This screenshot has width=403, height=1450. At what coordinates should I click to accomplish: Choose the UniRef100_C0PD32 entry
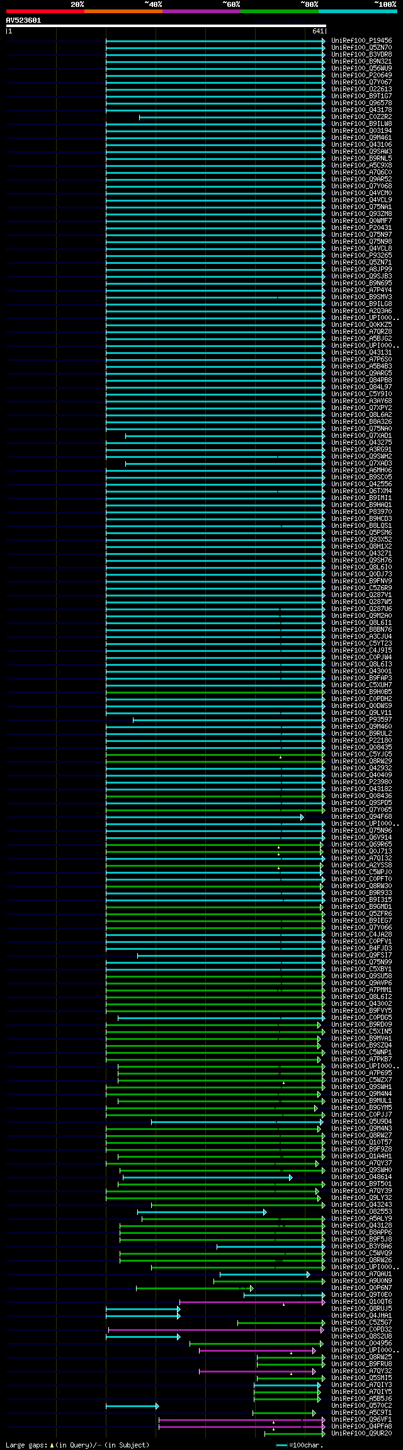(x=361, y=1329)
